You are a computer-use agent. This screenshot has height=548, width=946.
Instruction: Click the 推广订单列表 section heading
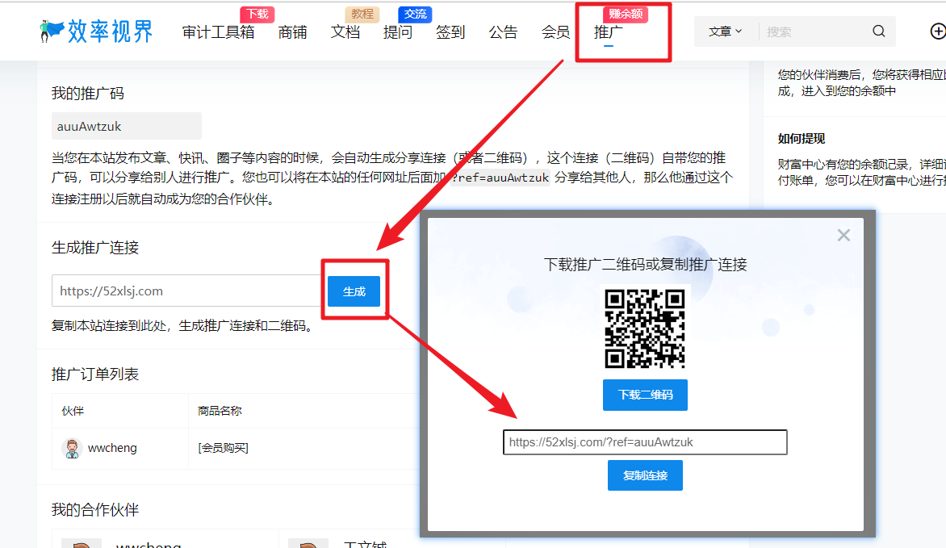(95, 374)
